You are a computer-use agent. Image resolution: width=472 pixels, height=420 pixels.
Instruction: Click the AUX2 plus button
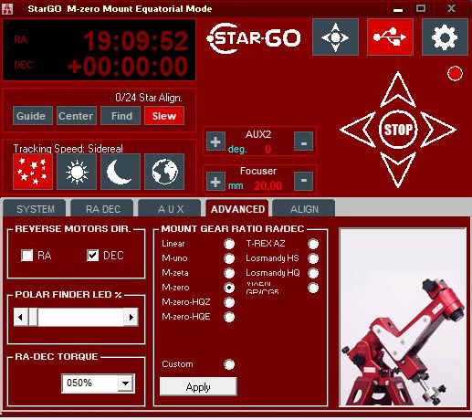click(x=215, y=142)
